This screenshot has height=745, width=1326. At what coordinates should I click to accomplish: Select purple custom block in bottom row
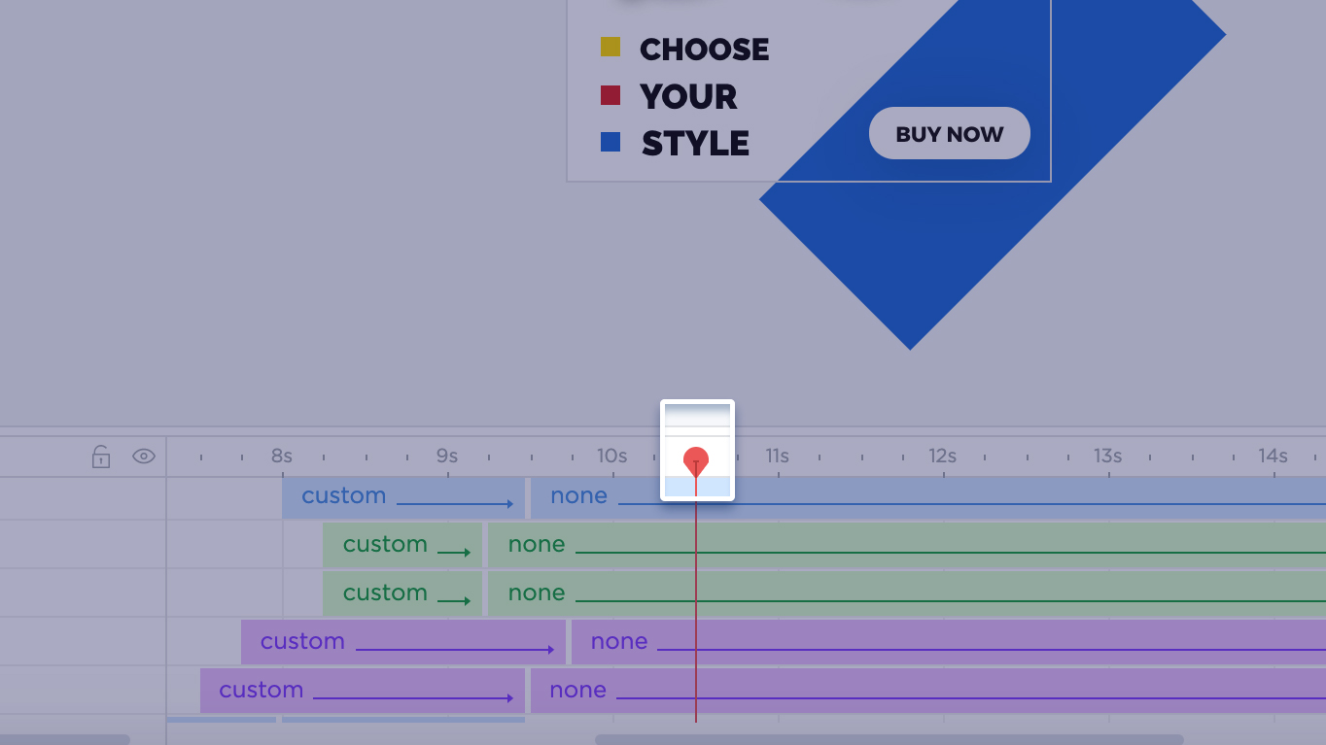coord(363,691)
